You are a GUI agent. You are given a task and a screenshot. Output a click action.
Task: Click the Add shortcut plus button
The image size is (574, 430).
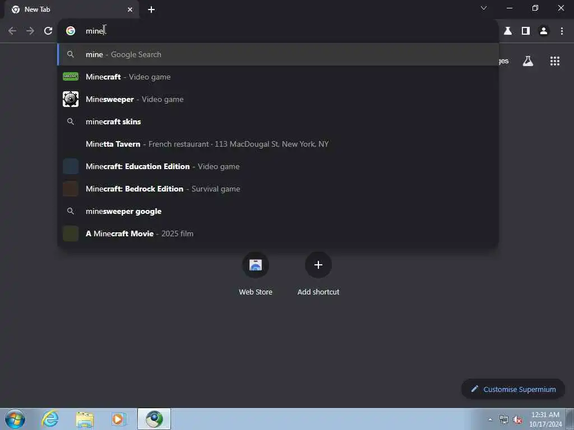pyautogui.click(x=318, y=265)
